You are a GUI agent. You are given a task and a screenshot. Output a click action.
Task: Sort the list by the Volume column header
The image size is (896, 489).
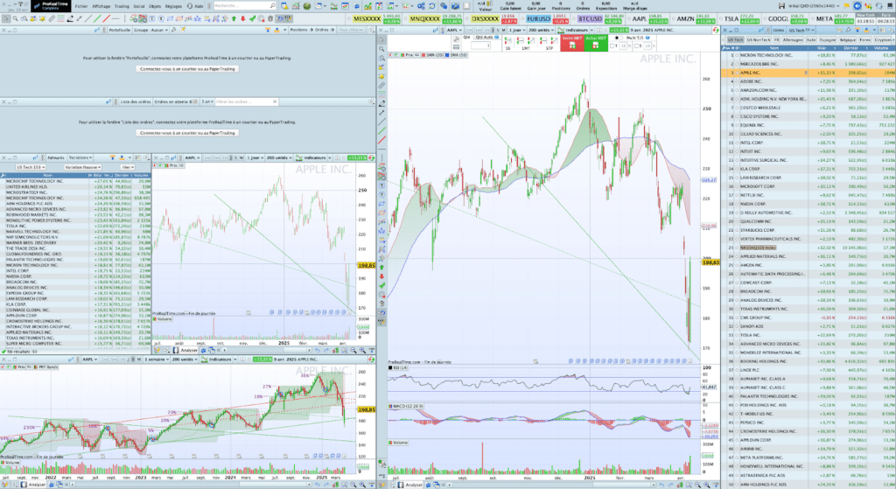(880, 48)
